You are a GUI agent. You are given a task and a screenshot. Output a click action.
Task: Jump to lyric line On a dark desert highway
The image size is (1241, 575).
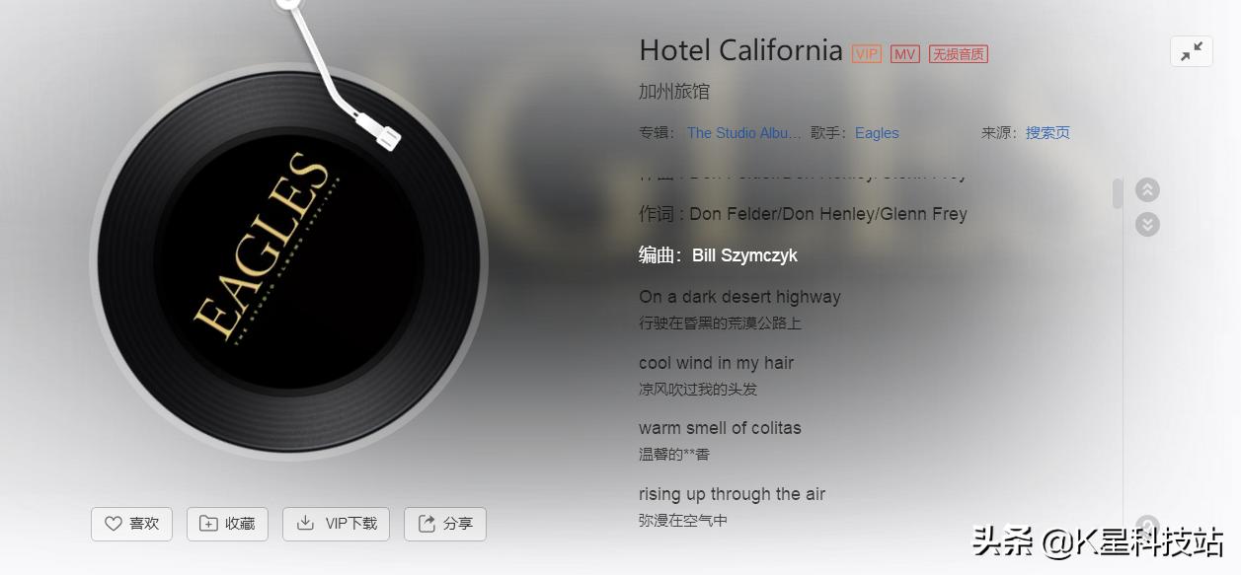739,297
